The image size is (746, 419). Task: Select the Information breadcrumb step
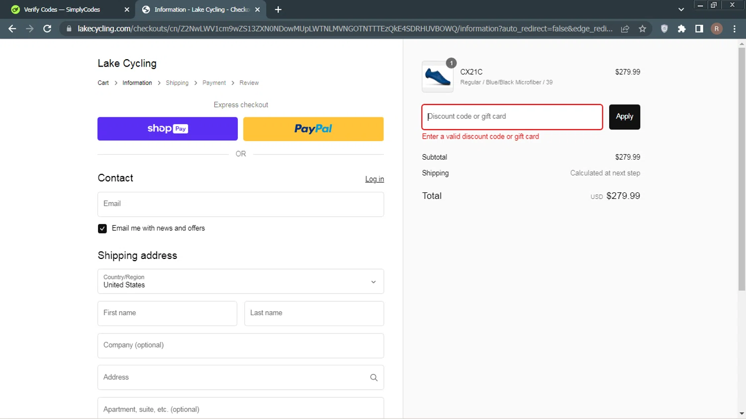point(137,83)
